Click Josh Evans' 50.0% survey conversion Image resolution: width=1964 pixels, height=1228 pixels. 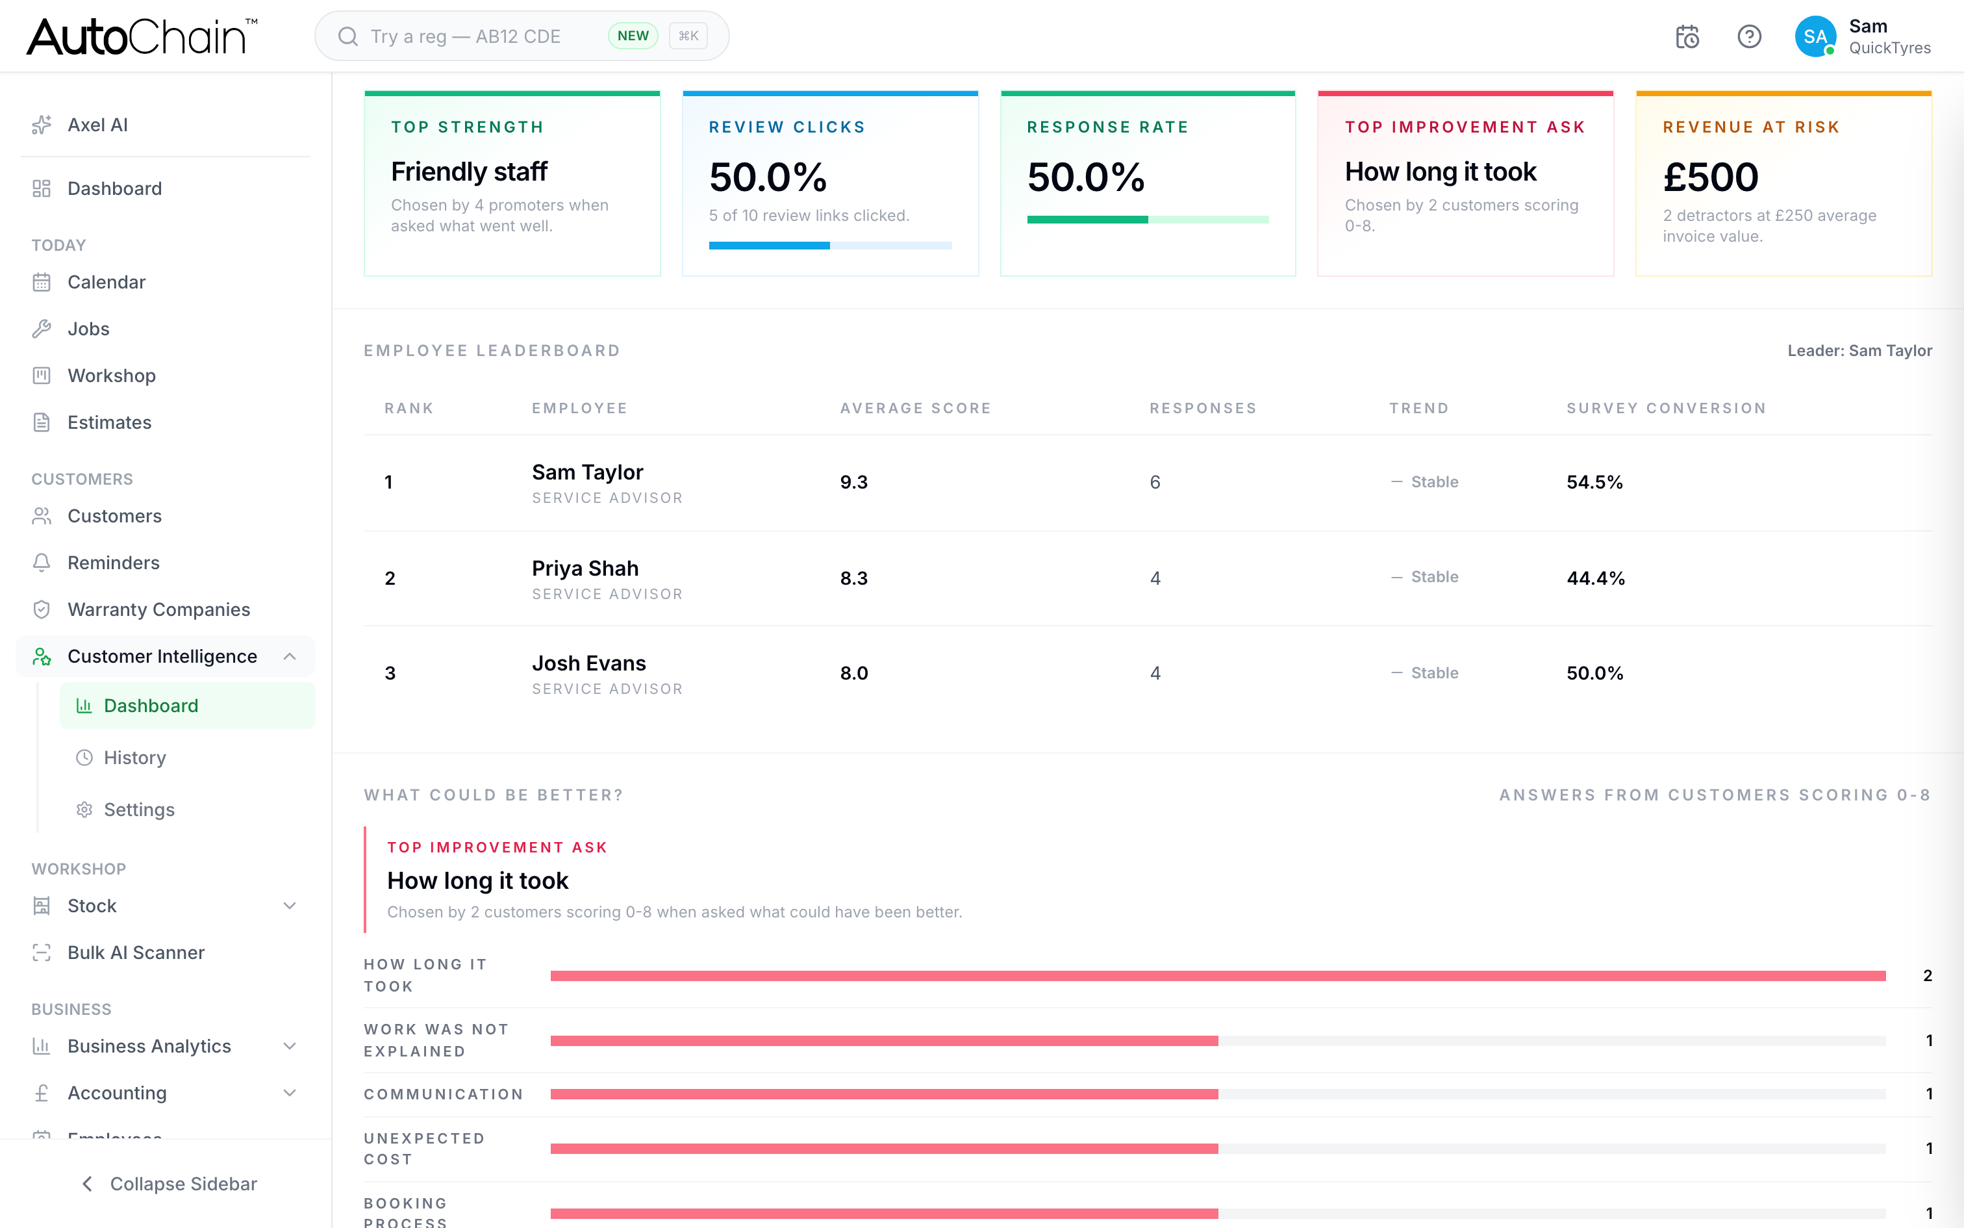pyautogui.click(x=1594, y=673)
